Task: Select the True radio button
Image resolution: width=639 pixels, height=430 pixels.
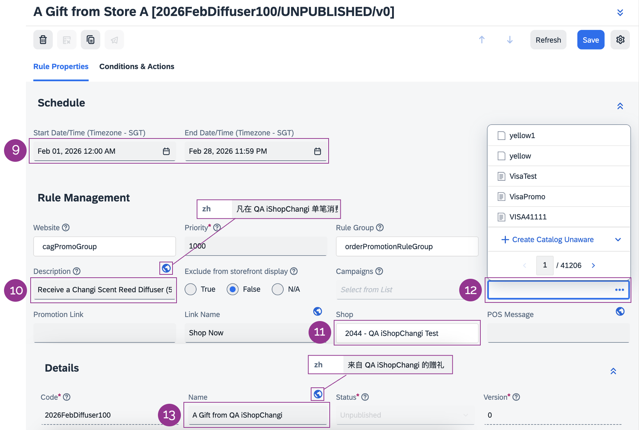Action: (x=190, y=289)
